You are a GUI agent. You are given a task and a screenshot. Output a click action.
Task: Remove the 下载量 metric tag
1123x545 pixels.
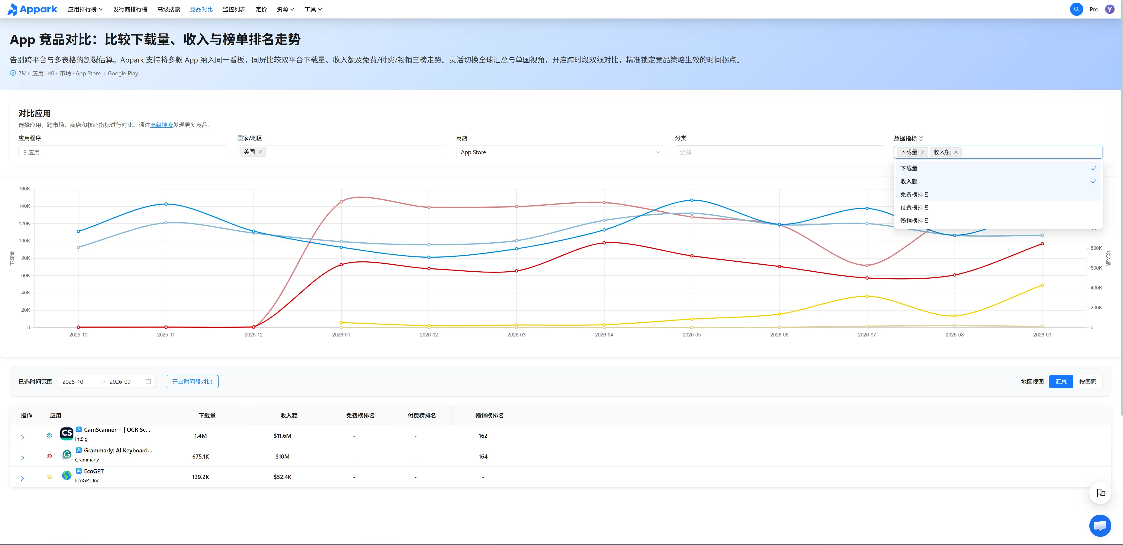(922, 152)
